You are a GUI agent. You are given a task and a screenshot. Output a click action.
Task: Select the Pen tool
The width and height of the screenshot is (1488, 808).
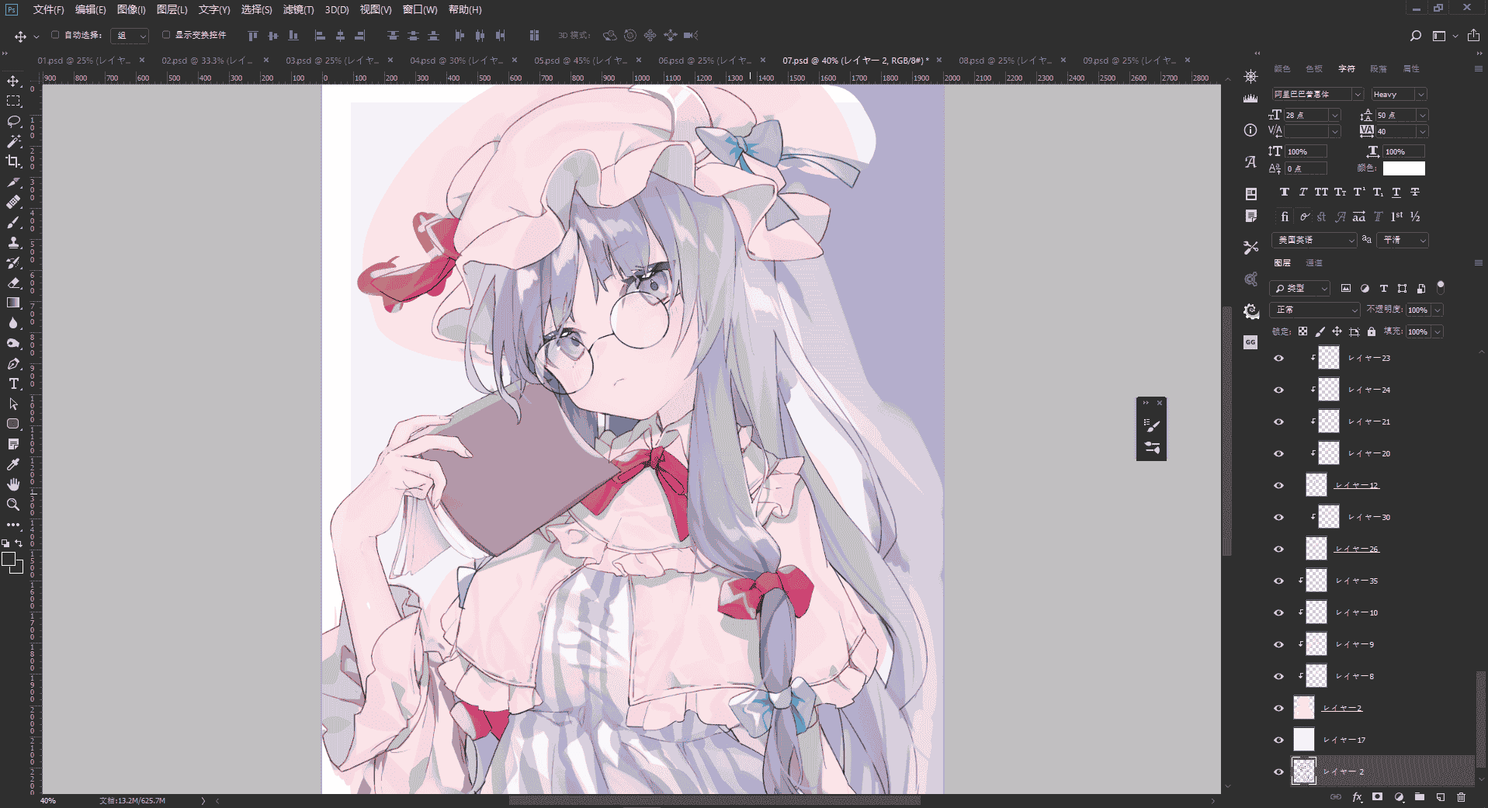click(13, 363)
